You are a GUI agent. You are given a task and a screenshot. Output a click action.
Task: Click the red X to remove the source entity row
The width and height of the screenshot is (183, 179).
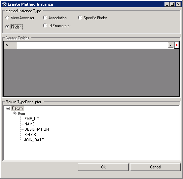177,45
